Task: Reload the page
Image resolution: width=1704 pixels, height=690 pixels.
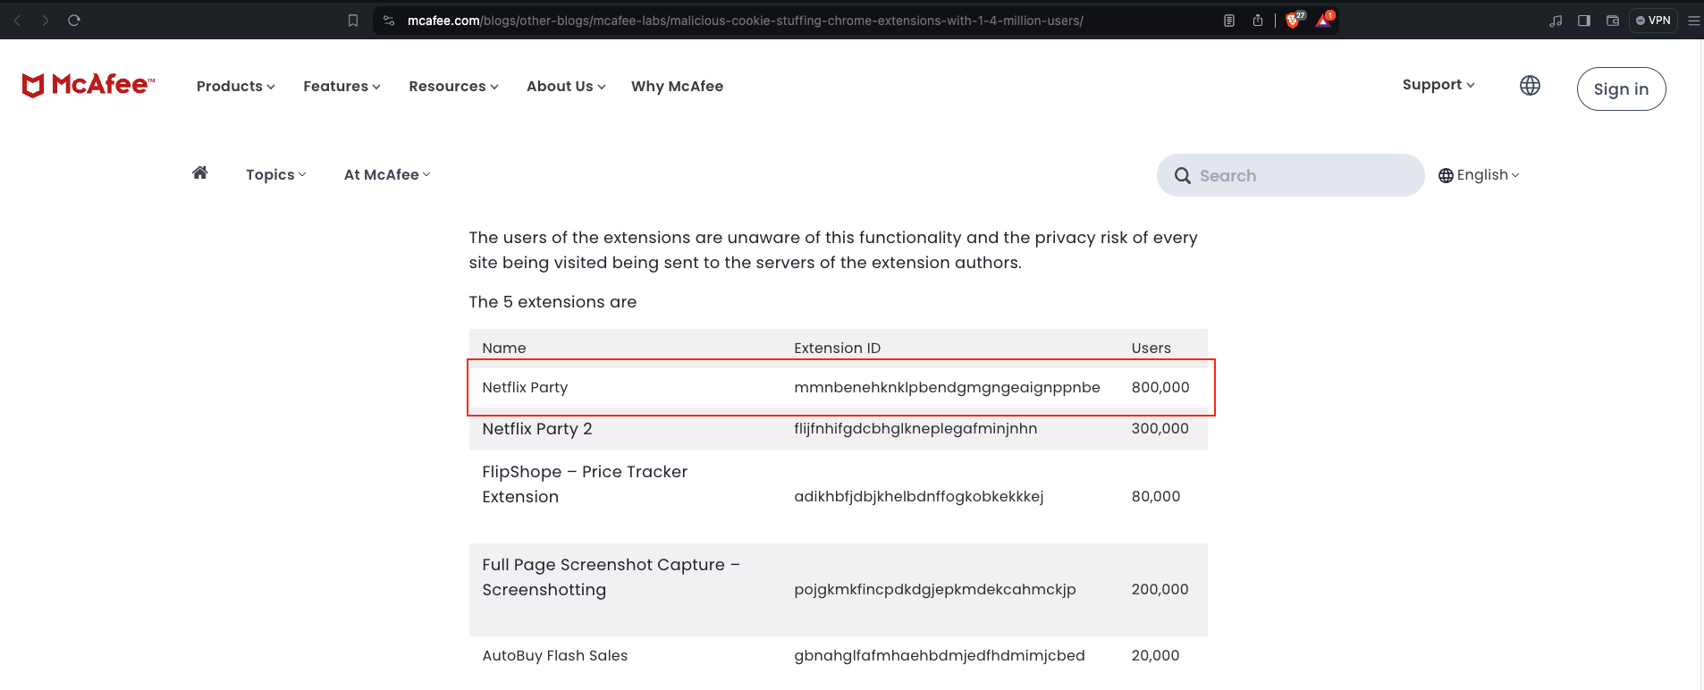Action: point(74,20)
